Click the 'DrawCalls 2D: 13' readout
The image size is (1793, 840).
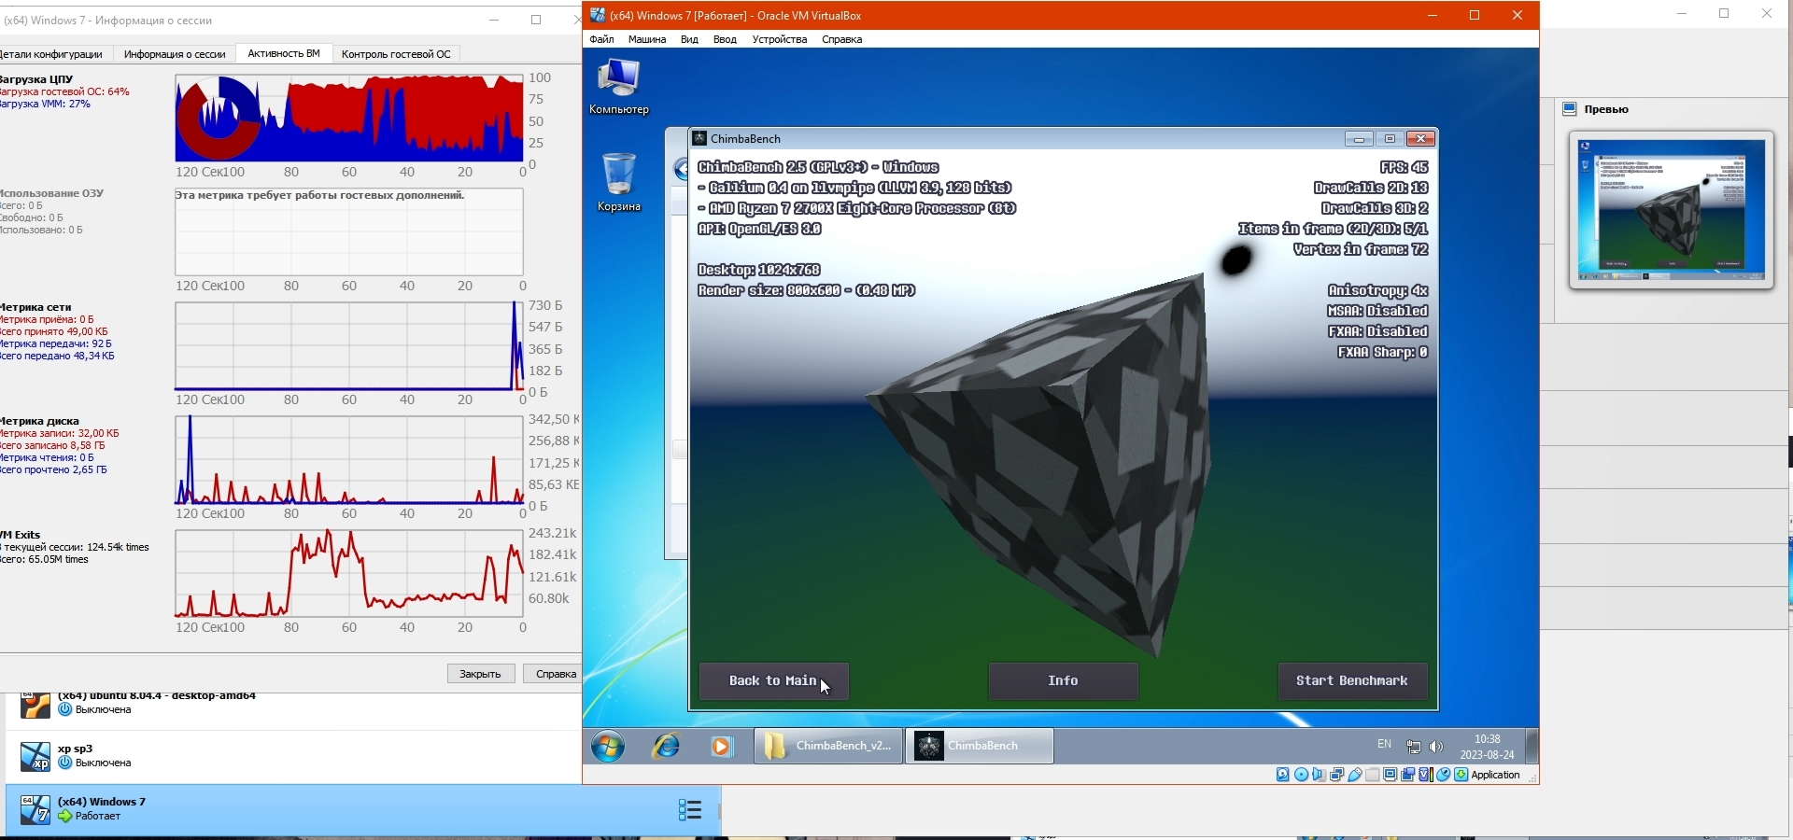[1371, 188]
